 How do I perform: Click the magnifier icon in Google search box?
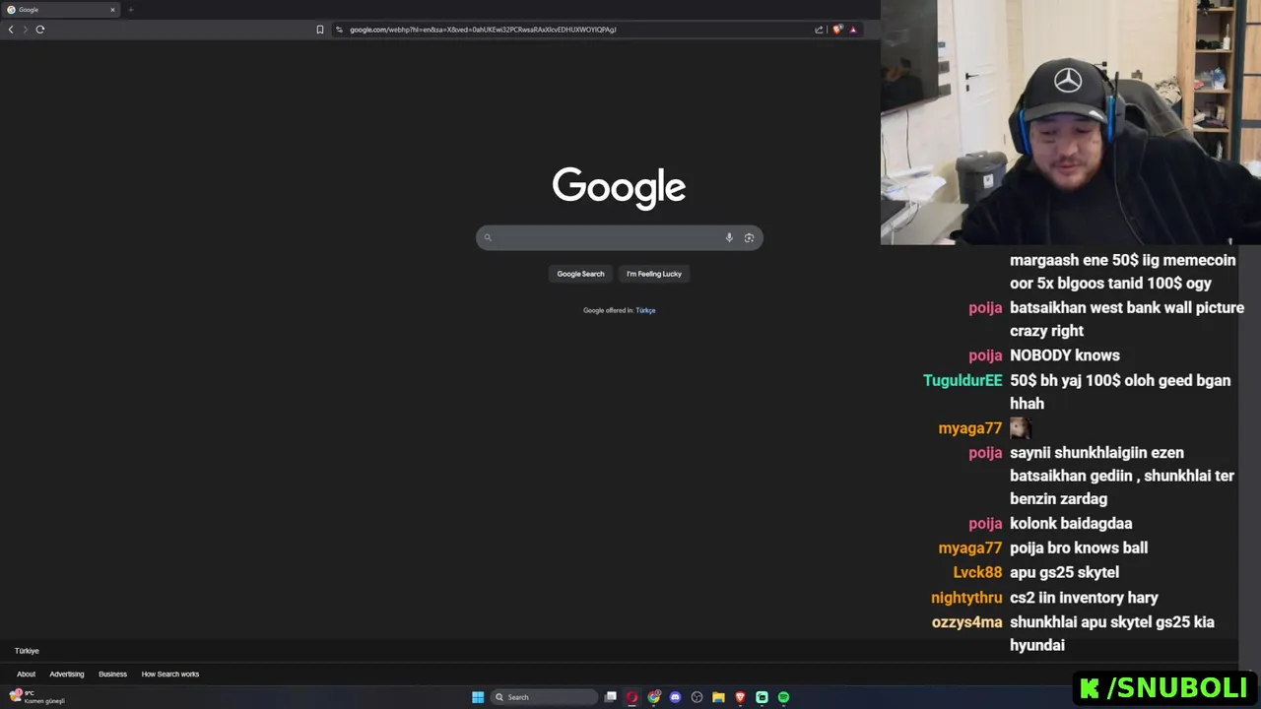click(488, 237)
